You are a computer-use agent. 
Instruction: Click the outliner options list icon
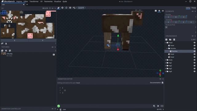click(x=174, y=39)
